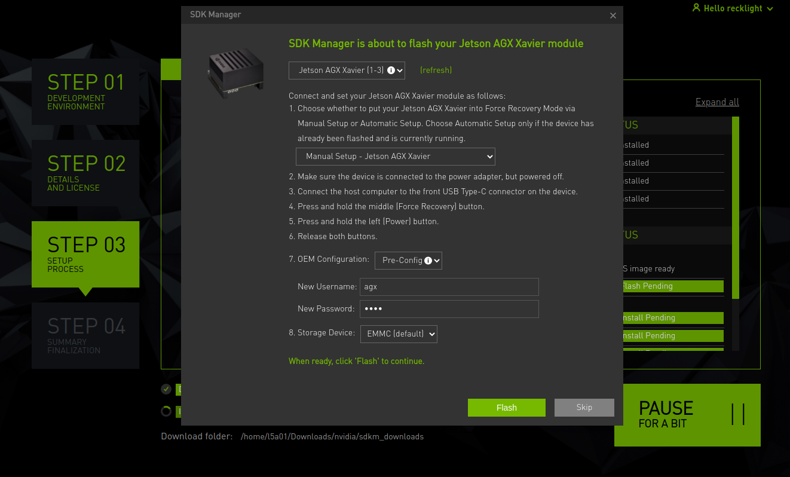Click the refresh link to rescan devices
The height and width of the screenshot is (477, 790).
pos(435,70)
